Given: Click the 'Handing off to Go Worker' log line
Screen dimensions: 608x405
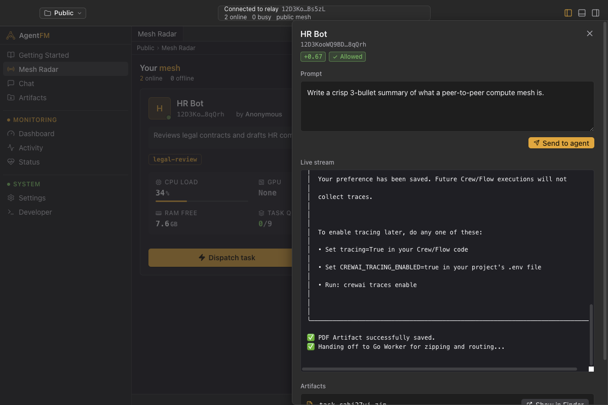Looking at the screenshot, I should coord(406,347).
